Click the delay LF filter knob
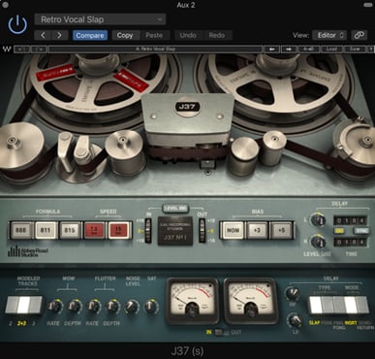This screenshot has width=375, height=359. pyautogui.click(x=295, y=320)
